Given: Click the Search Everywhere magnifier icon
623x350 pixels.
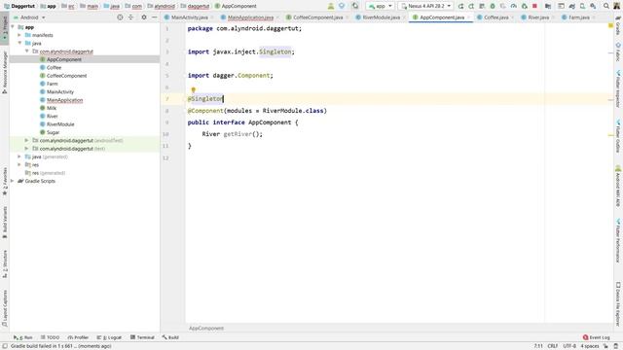Looking at the screenshot, I should pyautogui.click(x=606, y=6).
